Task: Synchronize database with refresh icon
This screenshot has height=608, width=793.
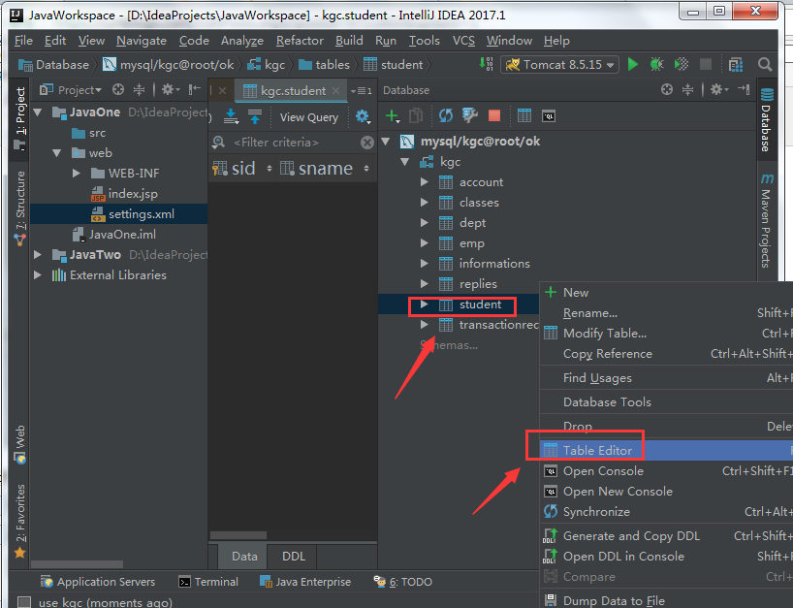Action: (446, 116)
